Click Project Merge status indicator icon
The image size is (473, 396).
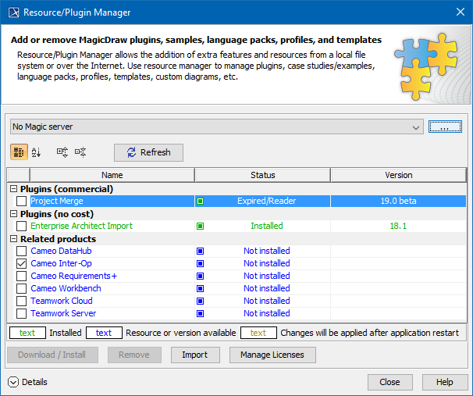tap(201, 201)
